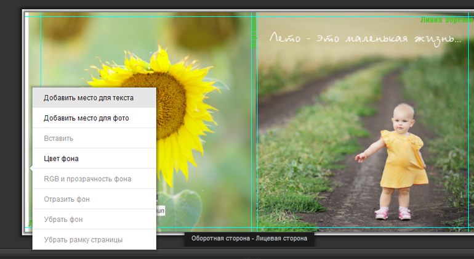Click the small white label beside the context menu
This screenshot has height=259, width=474.
pyautogui.click(x=161, y=211)
